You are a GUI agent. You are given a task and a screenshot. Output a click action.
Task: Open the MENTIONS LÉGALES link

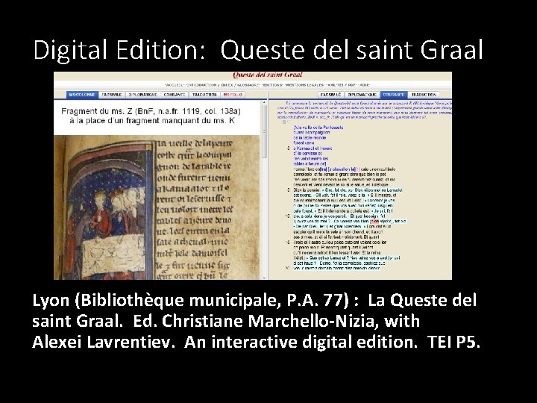coord(304,85)
